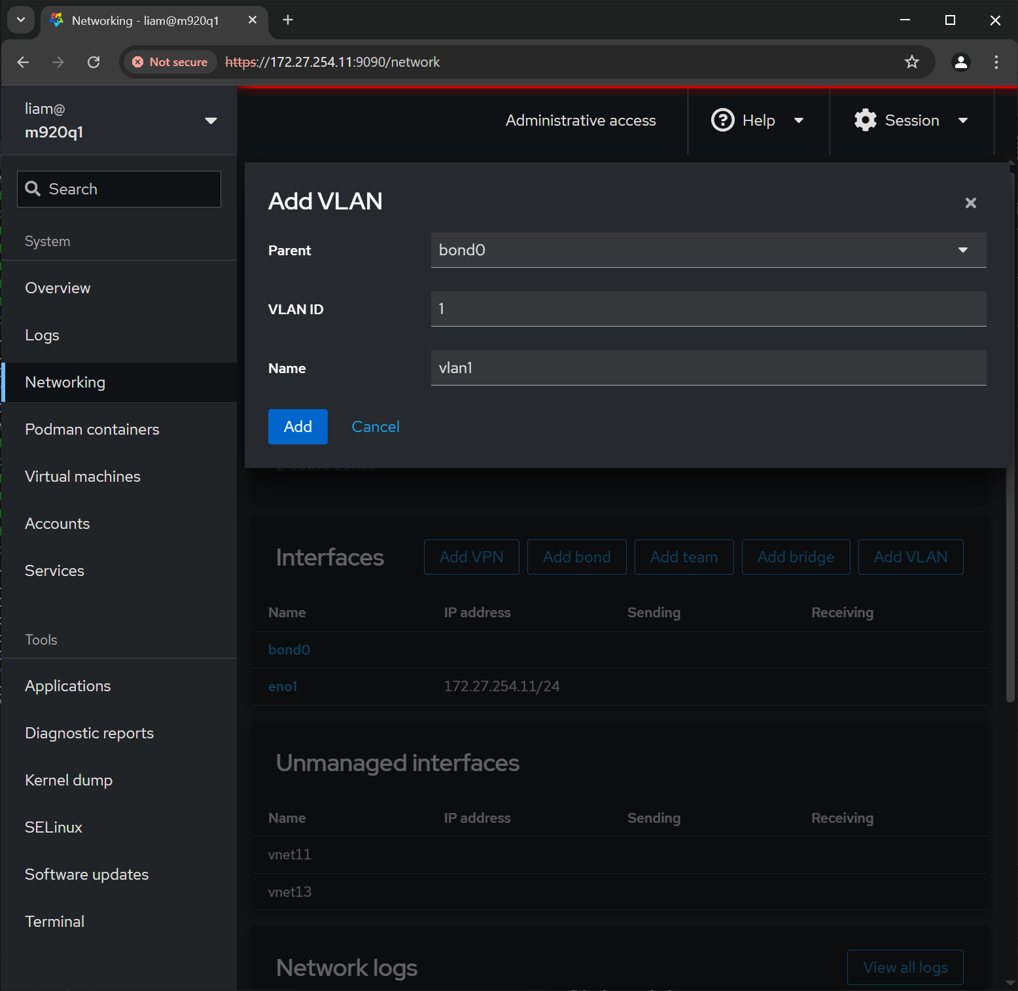Navigate to Services
This screenshot has height=991, width=1018.
click(119, 571)
